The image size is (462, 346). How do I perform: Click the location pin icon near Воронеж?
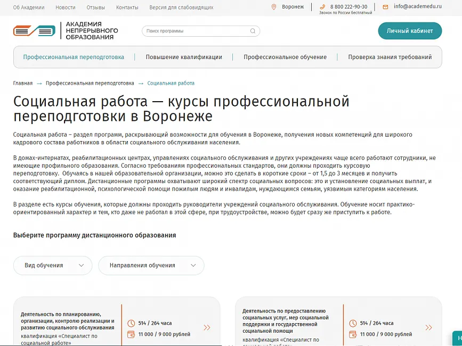[x=274, y=7]
